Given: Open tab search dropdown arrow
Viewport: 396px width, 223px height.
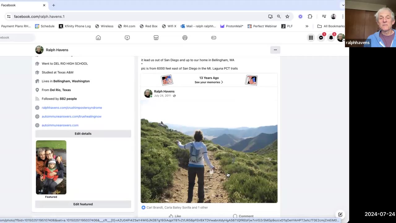Looking at the screenshot, I should click(343, 5).
